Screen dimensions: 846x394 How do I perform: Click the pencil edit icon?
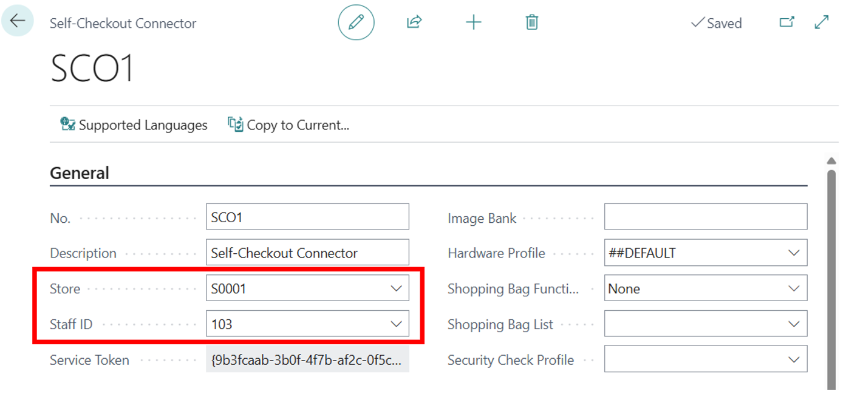(x=356, y=23)
